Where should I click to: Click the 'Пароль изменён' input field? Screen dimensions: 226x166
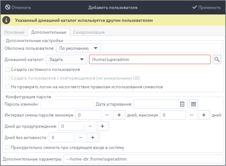point(67,104)
